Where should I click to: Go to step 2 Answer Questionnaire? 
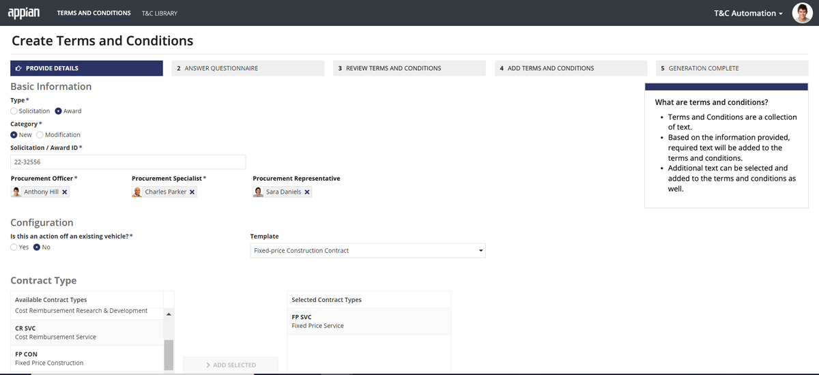point(248,68)
